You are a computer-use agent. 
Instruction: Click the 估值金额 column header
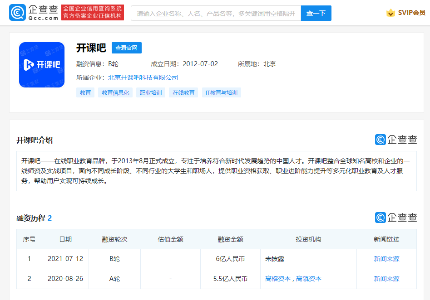point(171,239)
